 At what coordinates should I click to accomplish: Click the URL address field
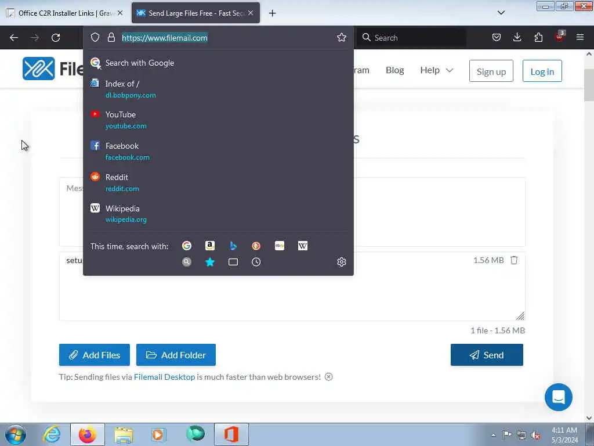227,38
